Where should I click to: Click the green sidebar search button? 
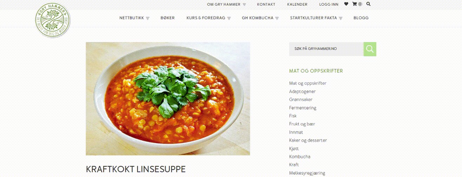tap(370, 49)
